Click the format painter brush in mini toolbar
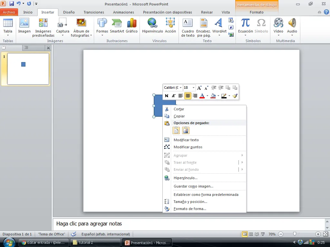 235,96
